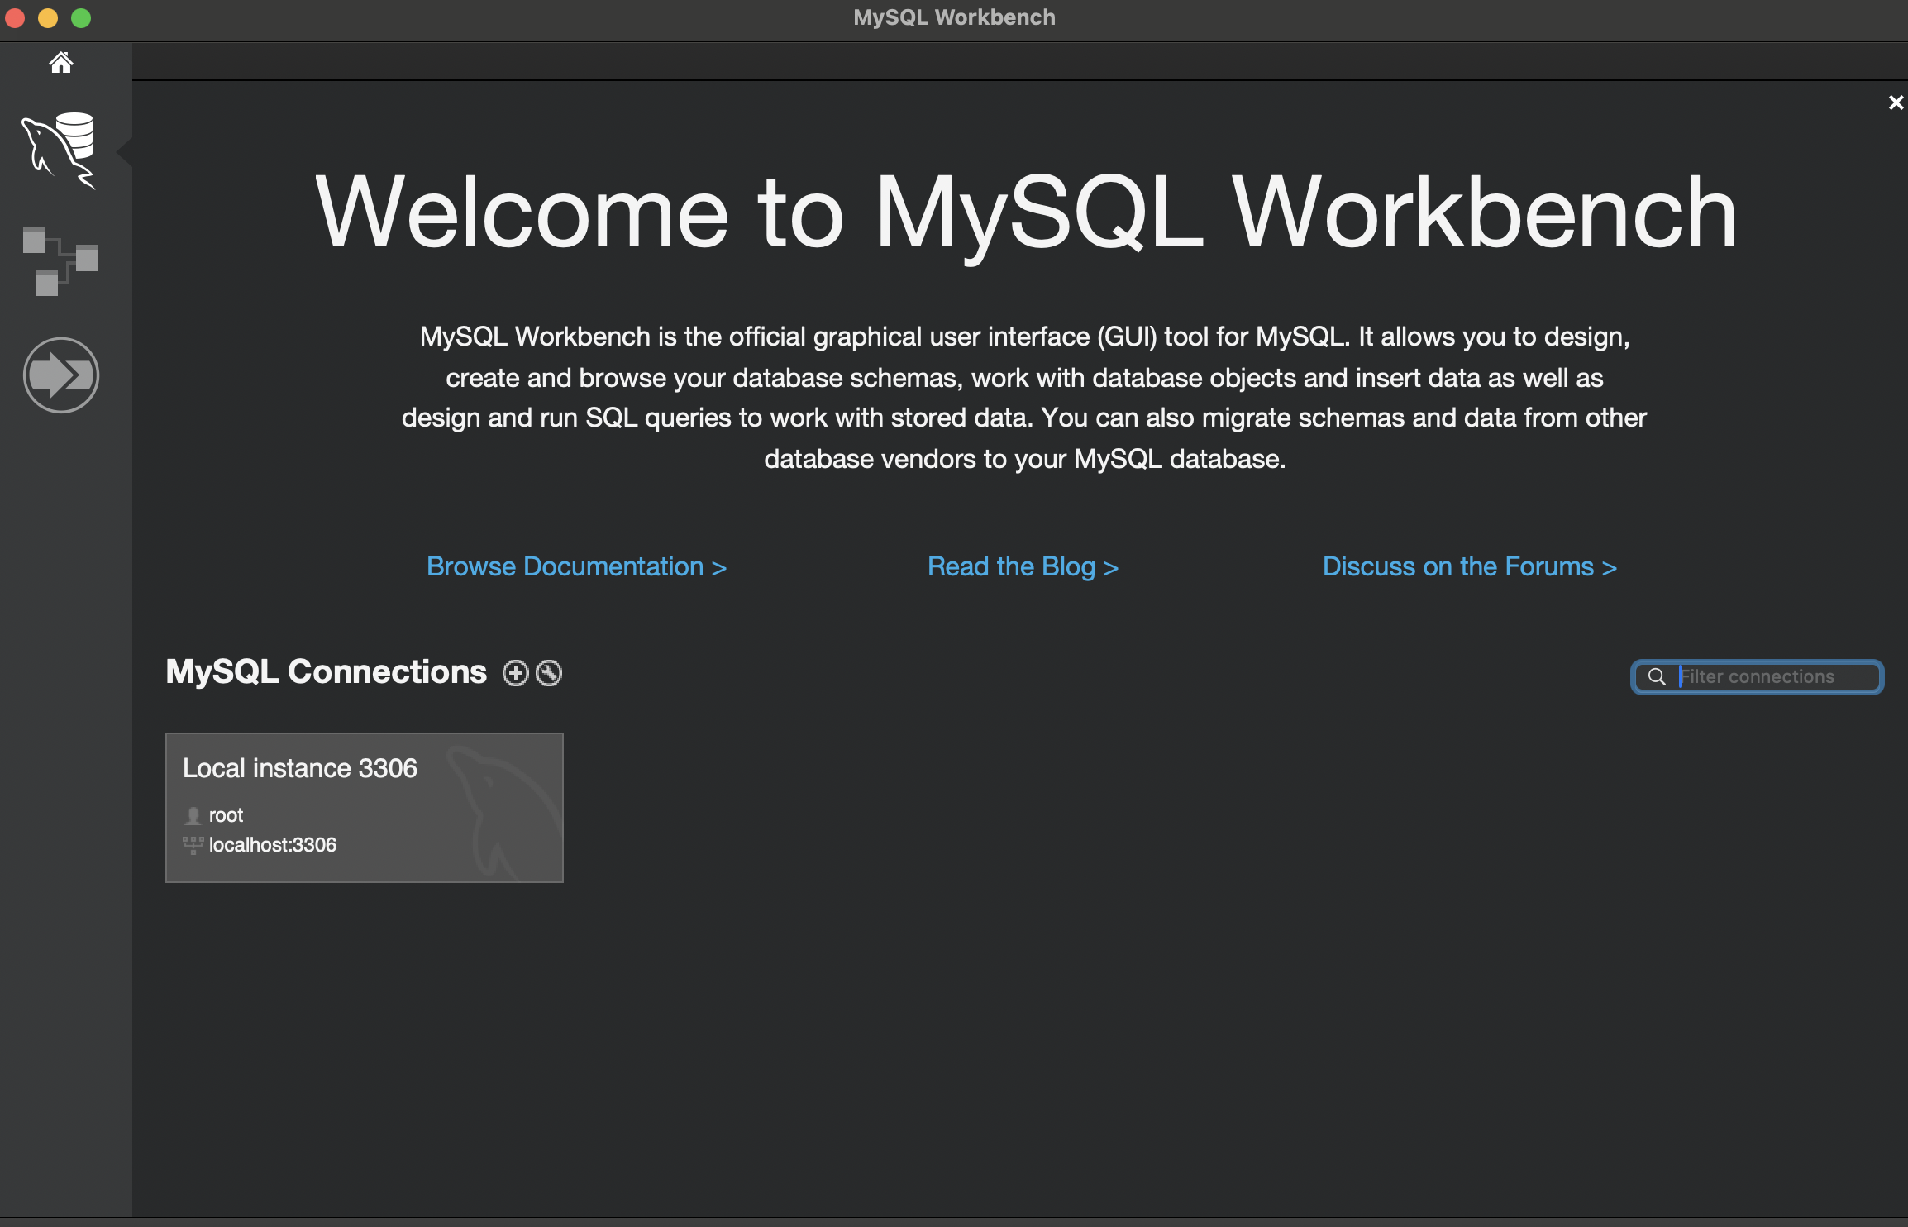Dismiss the welcome message with the X

[x=1896, y=103]
